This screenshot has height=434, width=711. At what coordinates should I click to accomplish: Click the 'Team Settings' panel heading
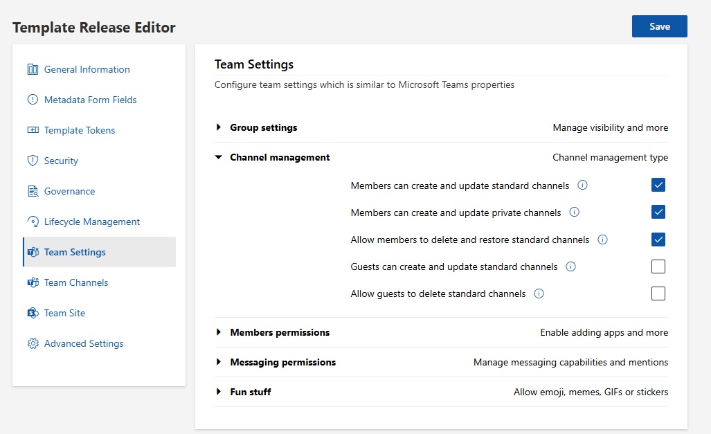(x=254, y=64)
